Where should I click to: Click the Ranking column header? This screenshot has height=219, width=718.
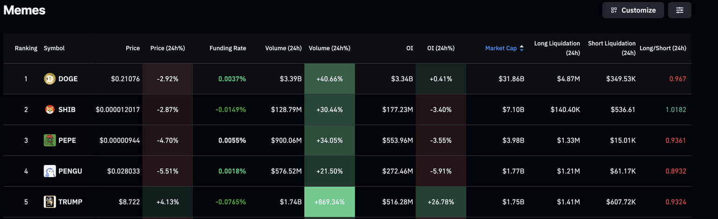pyautogui.click(x=26, y=48)
